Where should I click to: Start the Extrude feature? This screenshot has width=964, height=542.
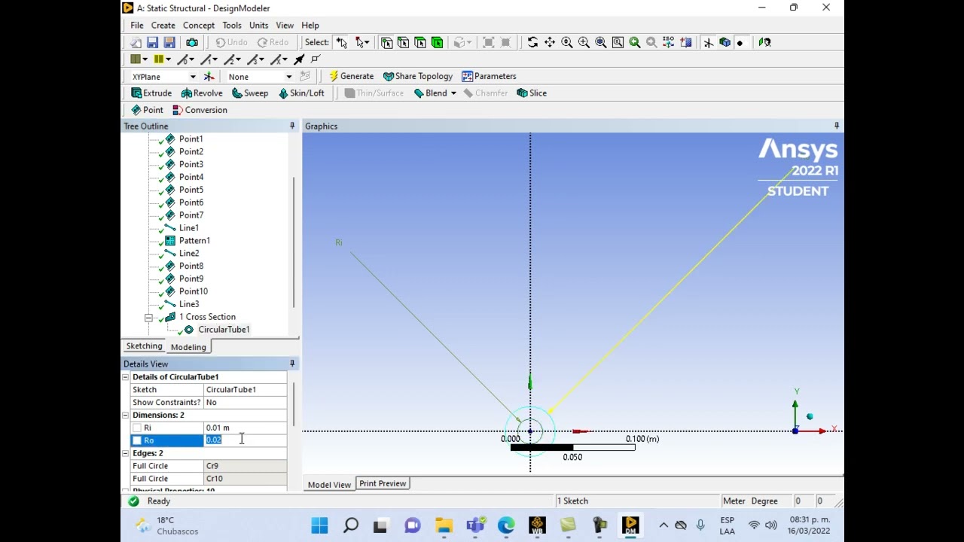click(x=151, y=93)
